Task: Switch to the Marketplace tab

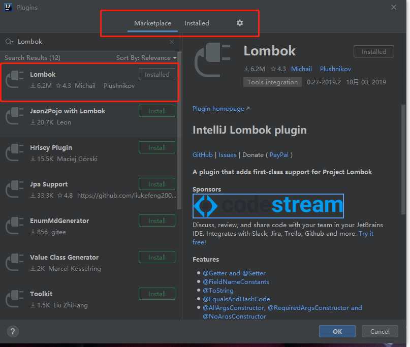Action: coord(153,23)
